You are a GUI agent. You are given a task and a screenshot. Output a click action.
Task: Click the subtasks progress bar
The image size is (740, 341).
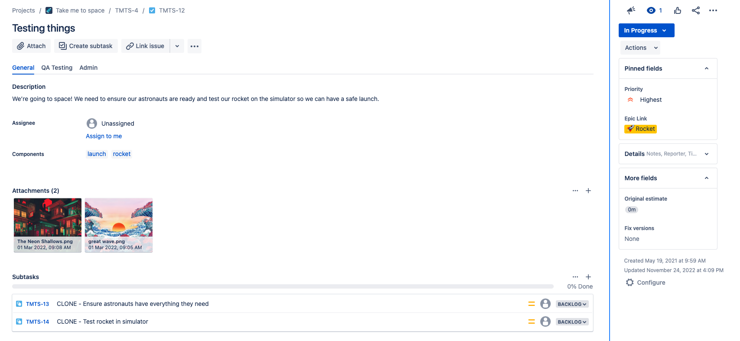(283, 286)
